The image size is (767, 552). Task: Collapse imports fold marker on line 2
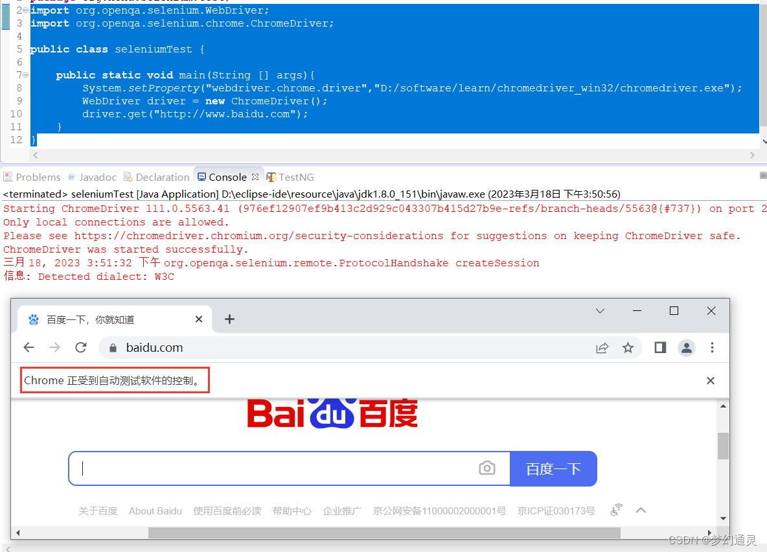point(25,10)
